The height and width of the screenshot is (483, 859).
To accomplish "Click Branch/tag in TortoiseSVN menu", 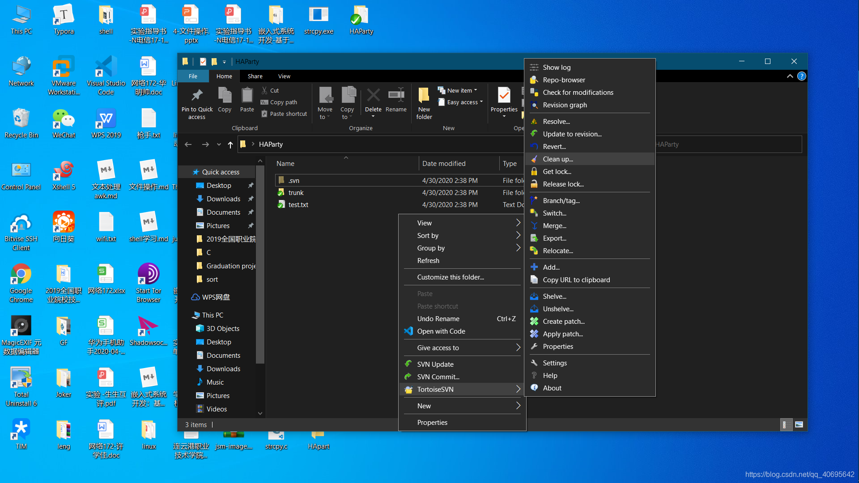I will point(561,200).
